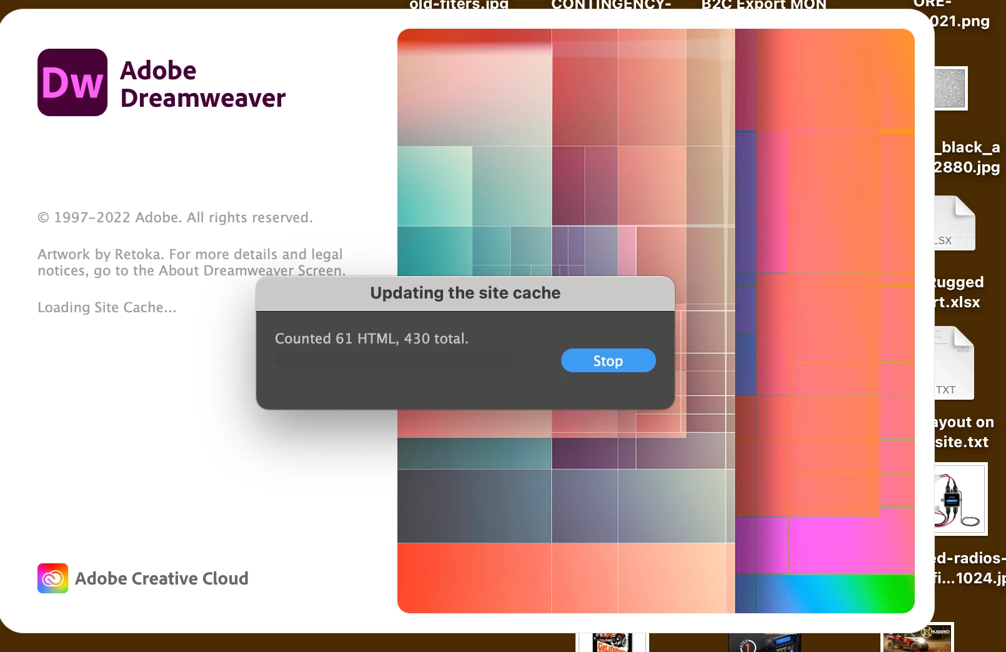Select the desktop TXT file icon

pyautogui.click(x=954, y=363)
